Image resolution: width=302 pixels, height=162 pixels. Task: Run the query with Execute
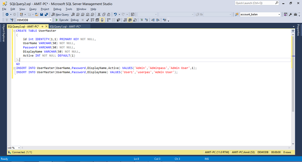(x=62, y=20)
